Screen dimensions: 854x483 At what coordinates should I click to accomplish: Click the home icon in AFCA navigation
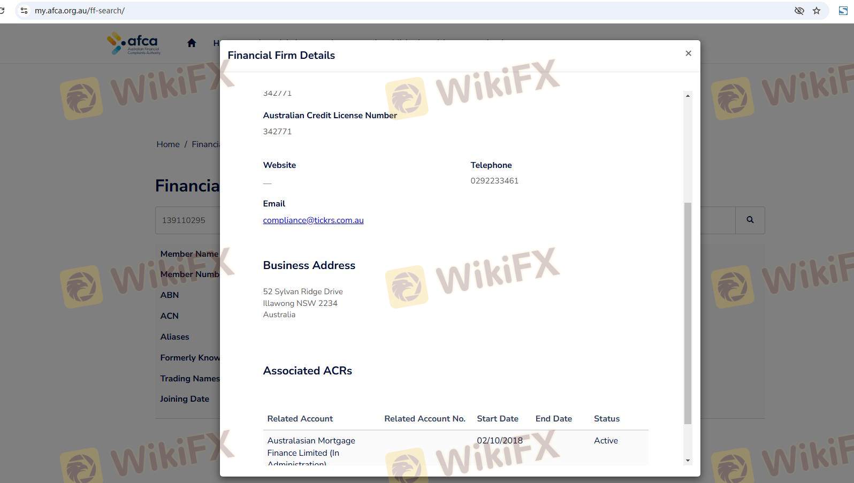(192, 43)
